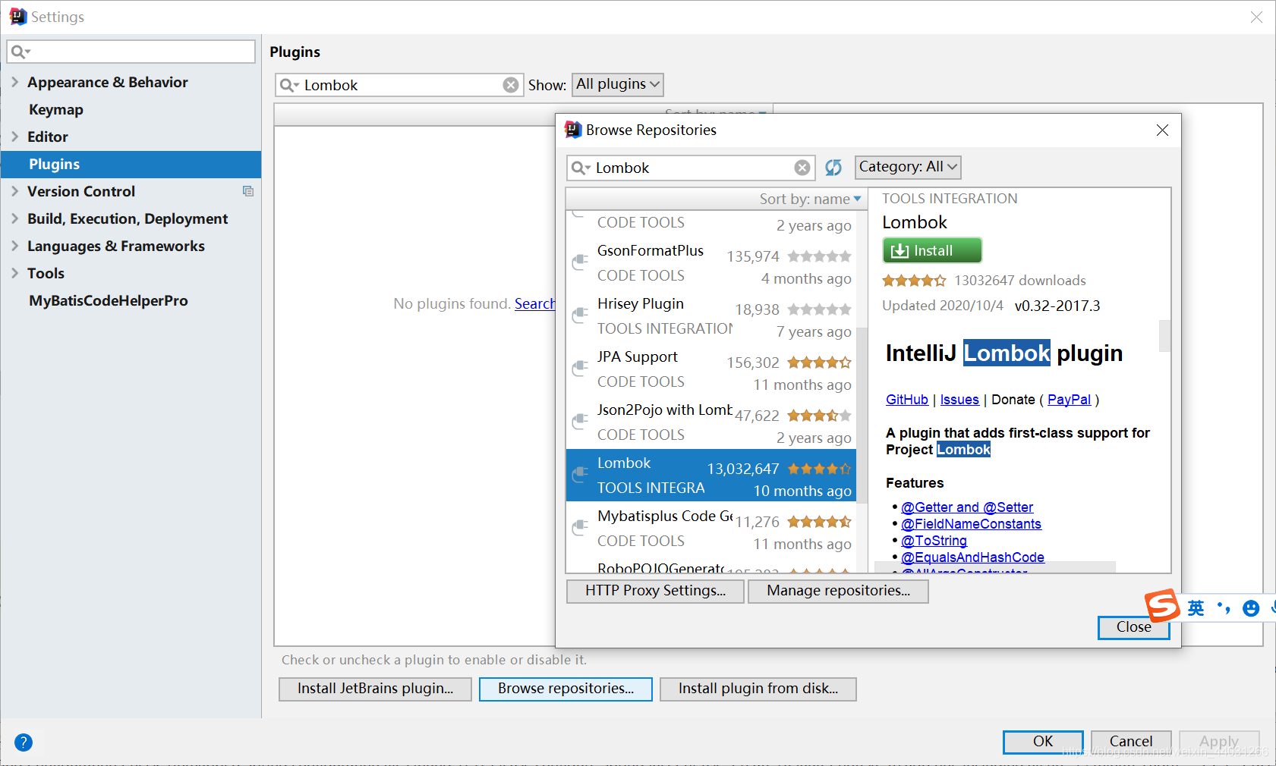Confirm settings with OK button
1276x766 pixels.
coord(1043,742)
